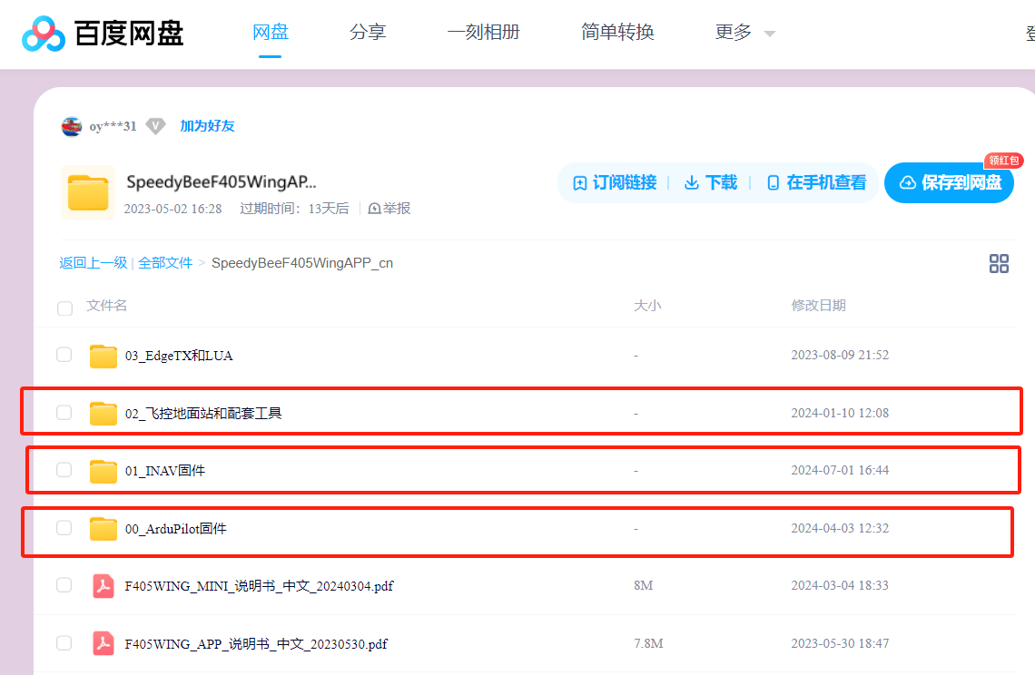
Task: Click the 7.8M size value
Action: (648, 643)
